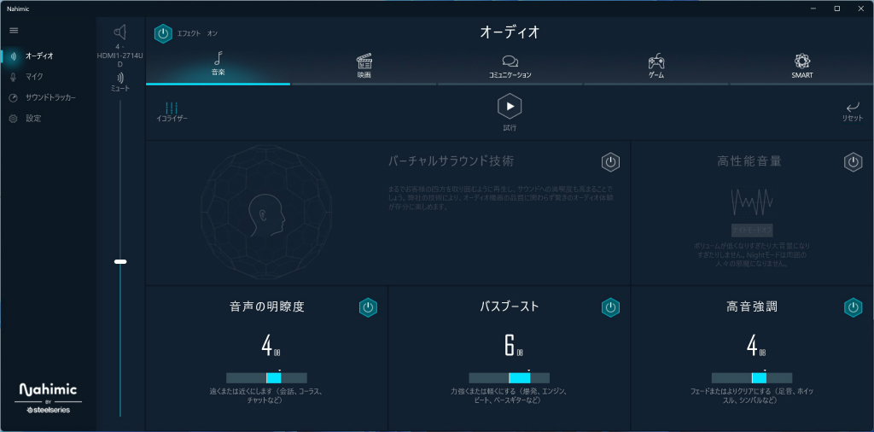Click the ナイトモードオフ night mode button
This screenshot has height=432, width=874.
[752, 231]
